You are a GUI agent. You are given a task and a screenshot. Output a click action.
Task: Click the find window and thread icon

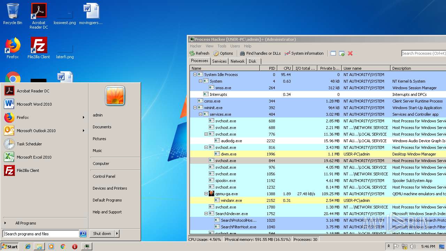342,53
